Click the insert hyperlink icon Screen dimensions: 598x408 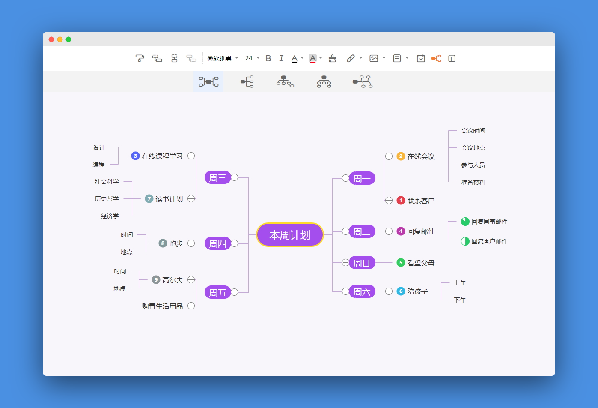[x=351, y=58]
